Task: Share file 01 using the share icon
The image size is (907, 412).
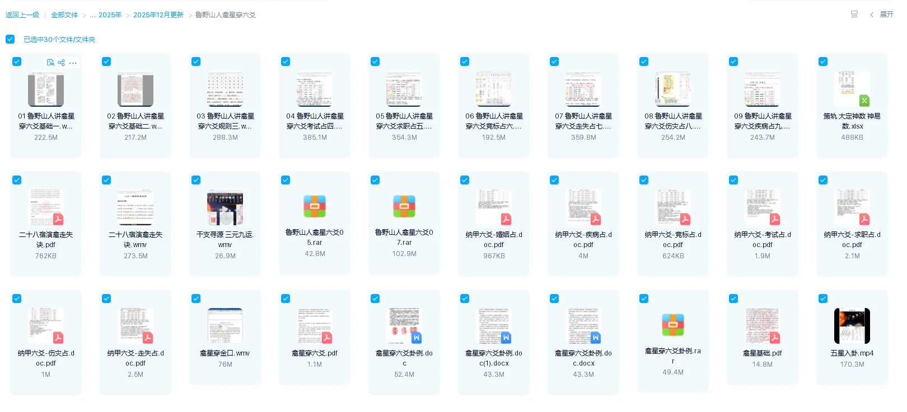Action: pyautogui.click(x=62, y=63)
